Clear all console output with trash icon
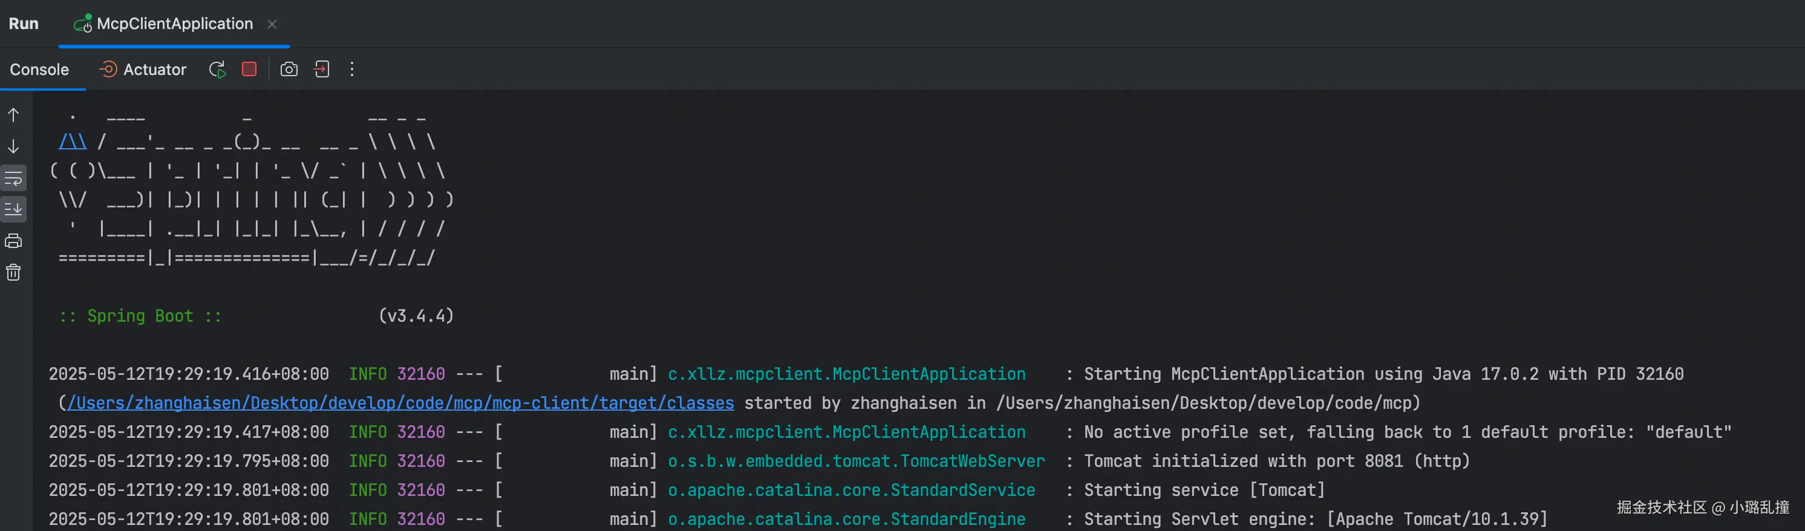 [13, 273]
